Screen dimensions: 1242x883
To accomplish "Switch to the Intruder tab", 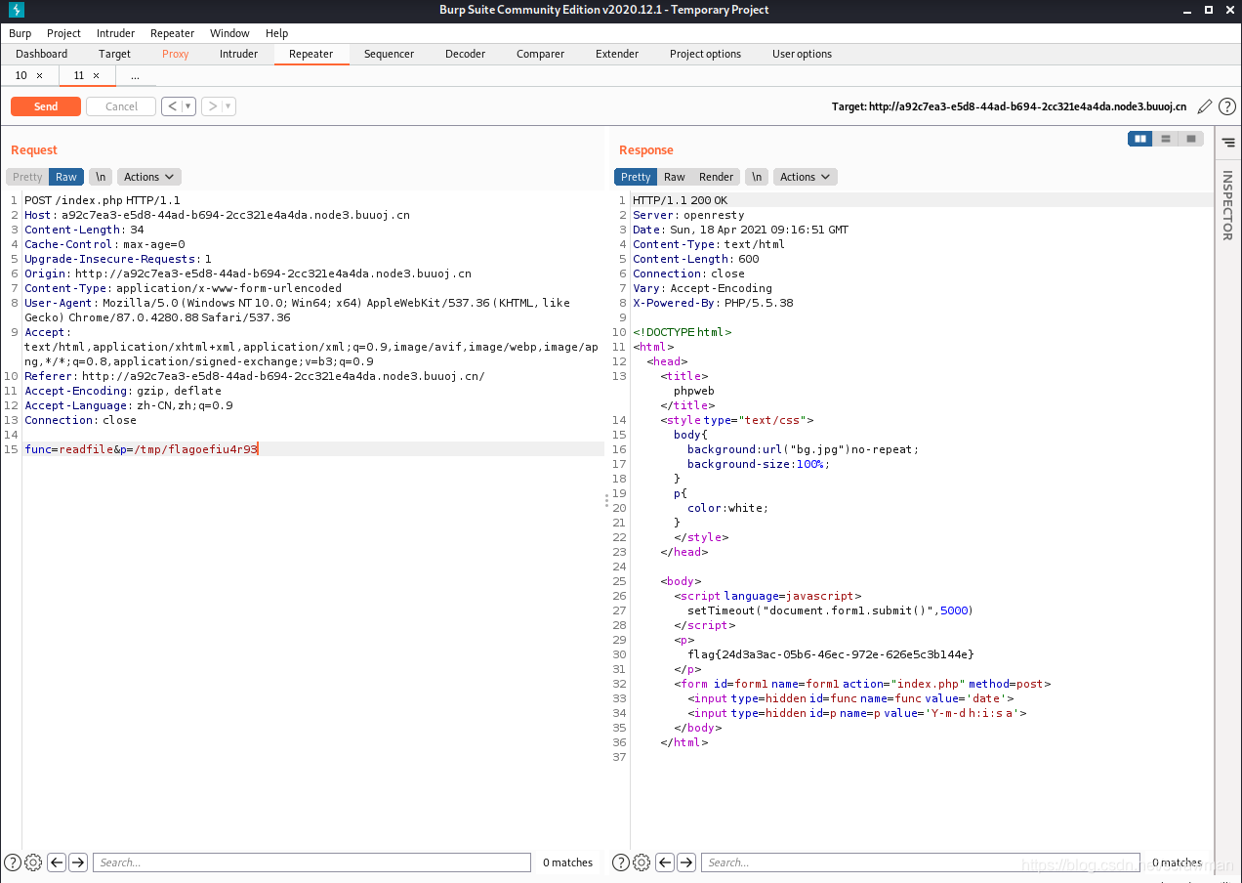I will coord(238,54).
